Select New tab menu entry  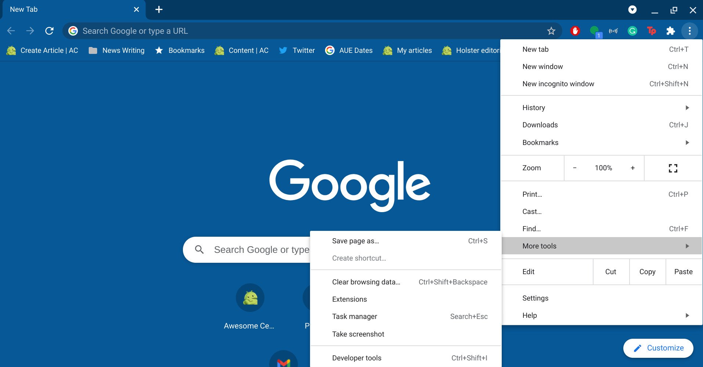[601, 49]
